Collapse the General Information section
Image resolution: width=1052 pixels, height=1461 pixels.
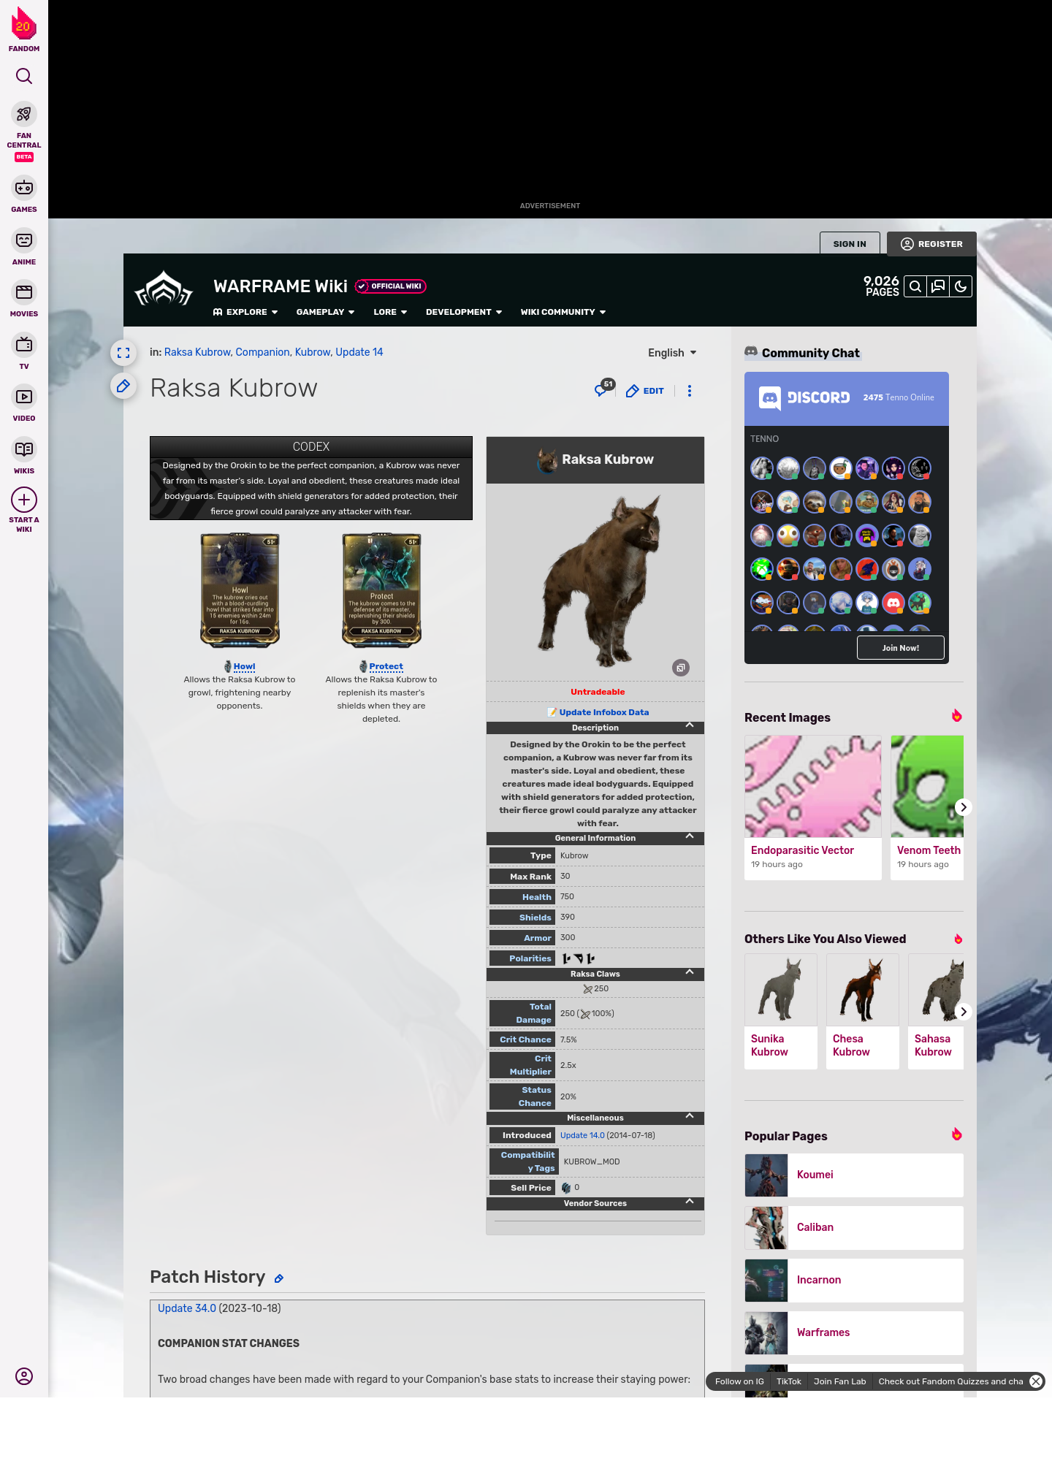point(690,836)
